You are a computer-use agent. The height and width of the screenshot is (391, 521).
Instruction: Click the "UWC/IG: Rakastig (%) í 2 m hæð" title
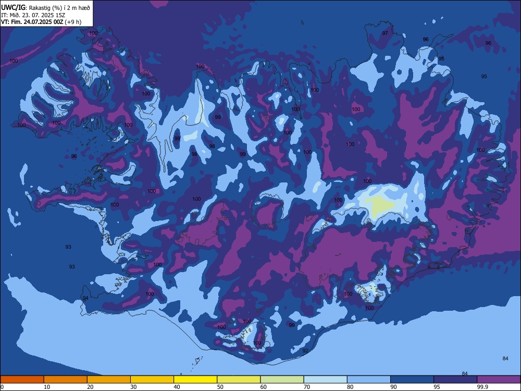click(x=45, y=8)
